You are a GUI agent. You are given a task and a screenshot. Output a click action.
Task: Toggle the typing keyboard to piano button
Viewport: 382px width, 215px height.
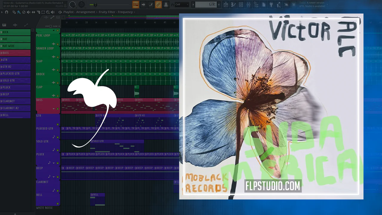136,4
